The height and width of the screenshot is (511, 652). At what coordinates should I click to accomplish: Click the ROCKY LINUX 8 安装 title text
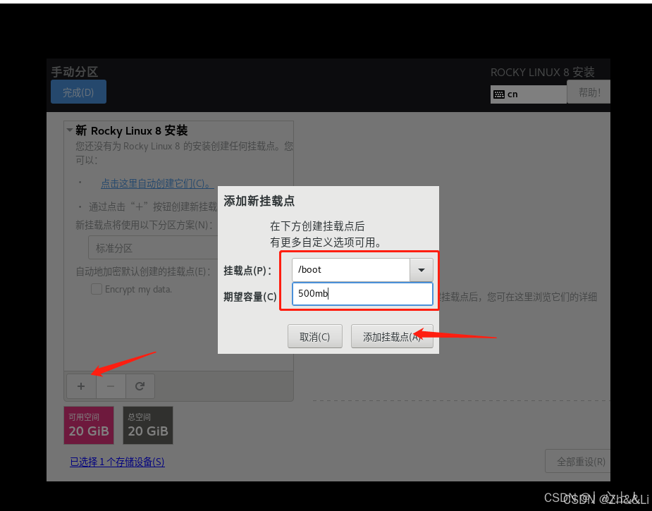[542, 73]
